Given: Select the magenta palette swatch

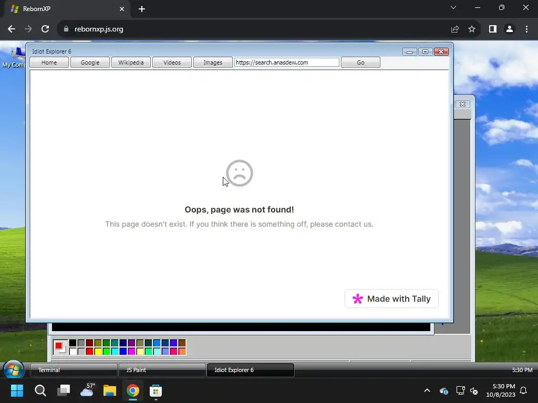Looking at the screenshot, I should (132, 351).
